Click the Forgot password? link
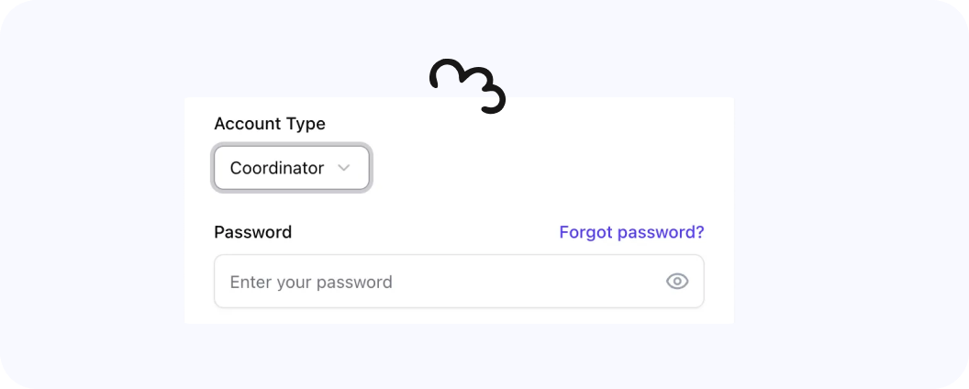969x389 pixels. pyautogui.click(x=631, y=232)
